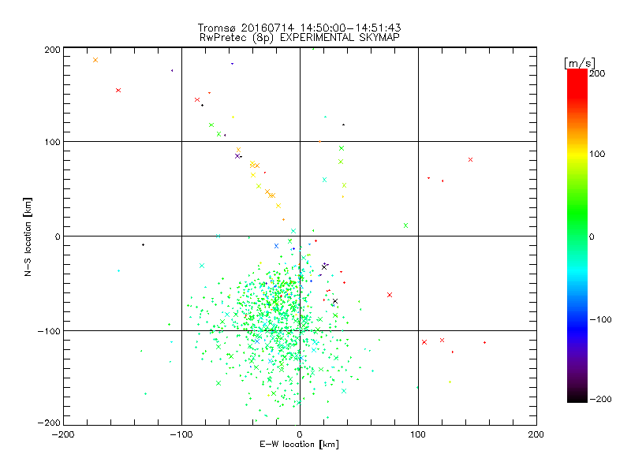Screen dimensions: 631x473
Task: Click the colorbar '-200' bottom label
Action: [600, 399]
